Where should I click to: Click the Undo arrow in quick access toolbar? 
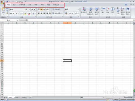10,1
